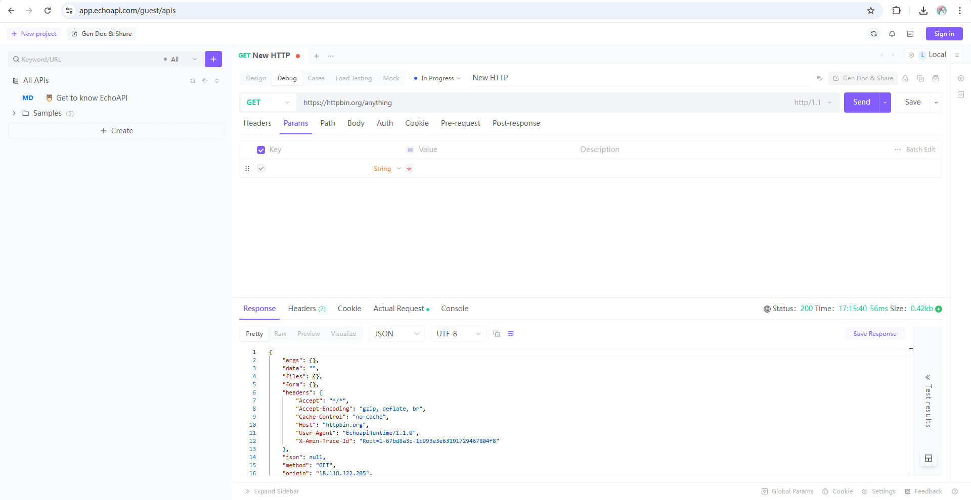Toggle the select-all Key checkbox

click(261, 150)
